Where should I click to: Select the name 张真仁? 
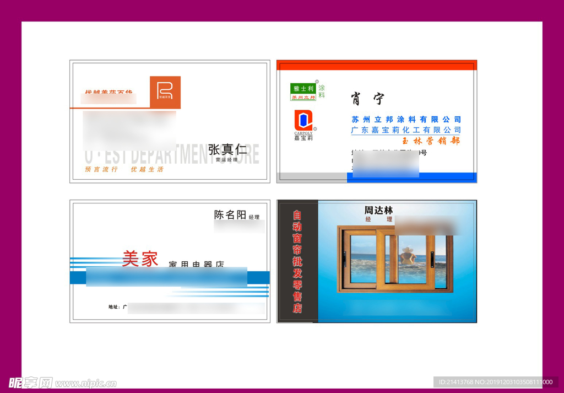pos(227,149)
